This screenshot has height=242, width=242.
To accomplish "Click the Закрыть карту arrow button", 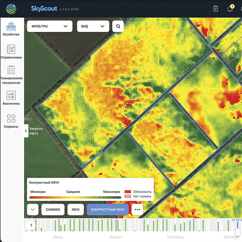I will (x=26, y=131).
